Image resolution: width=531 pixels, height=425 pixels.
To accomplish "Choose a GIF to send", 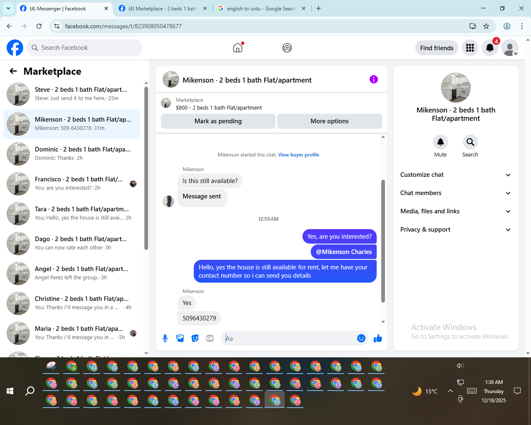I will pos(210,338).
